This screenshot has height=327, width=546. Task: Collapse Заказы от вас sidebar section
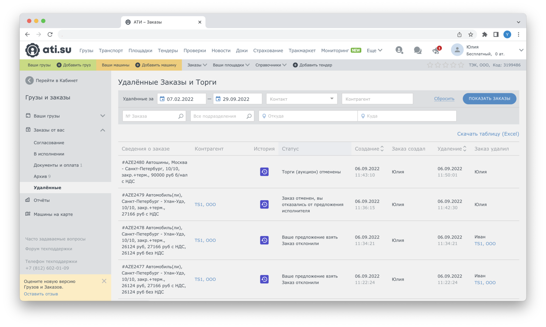tap(103, 130)
